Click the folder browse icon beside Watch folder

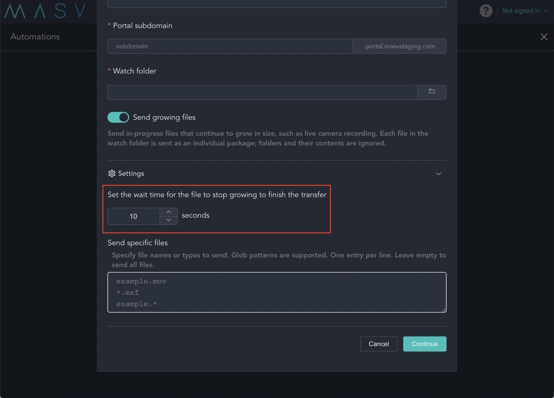coord(431,92)
